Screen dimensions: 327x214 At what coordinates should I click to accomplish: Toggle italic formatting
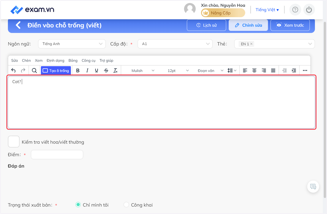[87, 71]
